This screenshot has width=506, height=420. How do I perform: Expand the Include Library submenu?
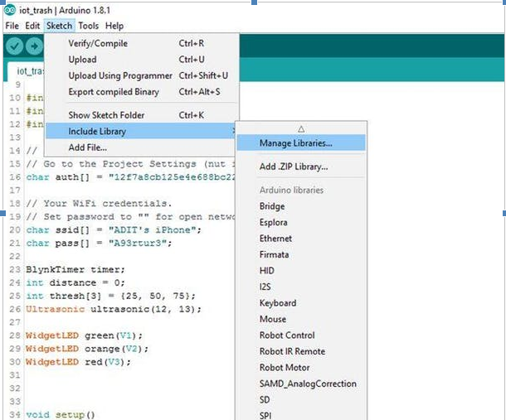point(141,131)
